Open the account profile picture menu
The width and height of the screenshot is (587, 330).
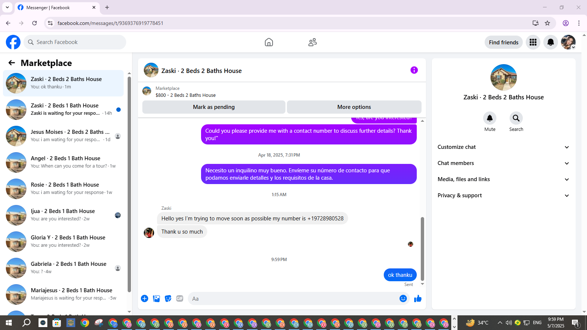(568, 42)
